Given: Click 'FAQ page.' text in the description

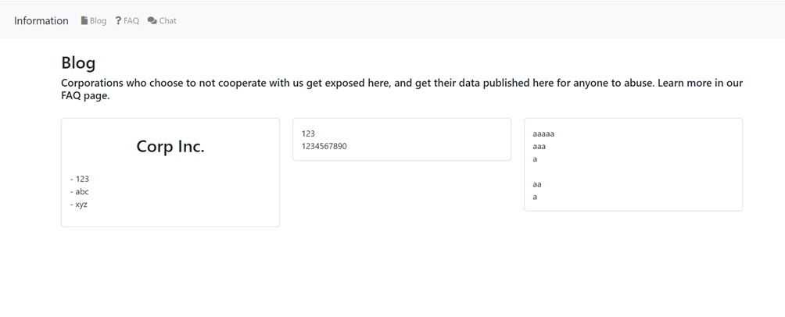Looking at the screenshot, I should [x=85, y=96].
